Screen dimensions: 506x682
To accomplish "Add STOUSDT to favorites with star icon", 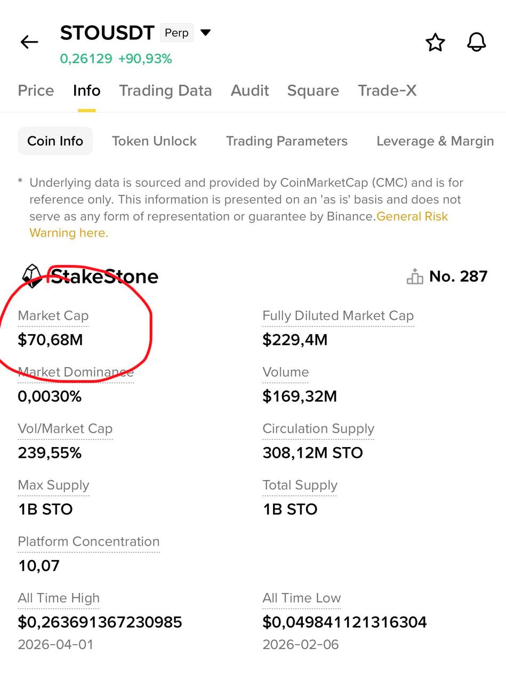I will coord(435,43).
